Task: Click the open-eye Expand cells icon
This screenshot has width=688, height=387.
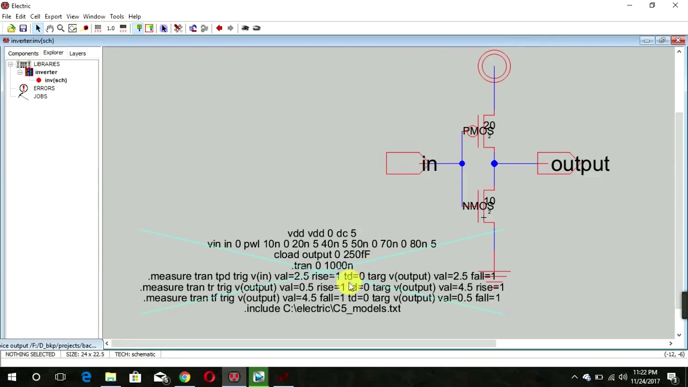Action: tap(245, 28)
